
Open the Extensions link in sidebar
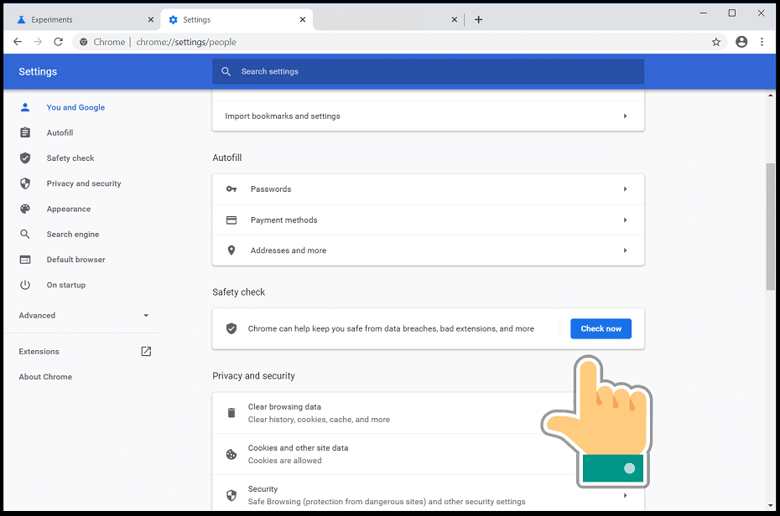39,351
